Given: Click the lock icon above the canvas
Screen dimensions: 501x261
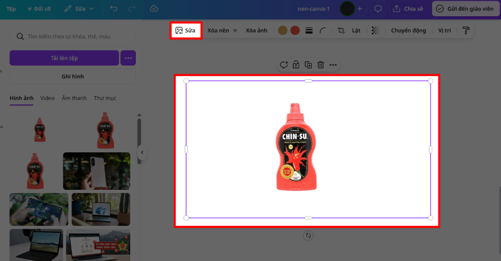Looking at the screenshot, I should coord(296,64).
